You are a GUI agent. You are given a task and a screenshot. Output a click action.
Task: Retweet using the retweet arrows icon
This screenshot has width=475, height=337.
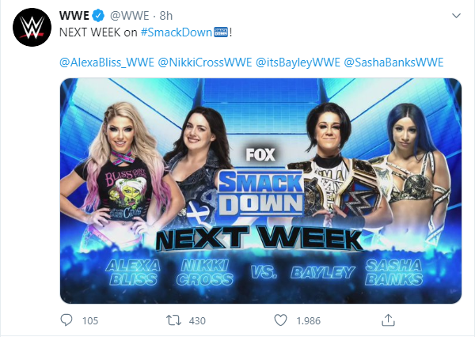[x=173, y=320]
